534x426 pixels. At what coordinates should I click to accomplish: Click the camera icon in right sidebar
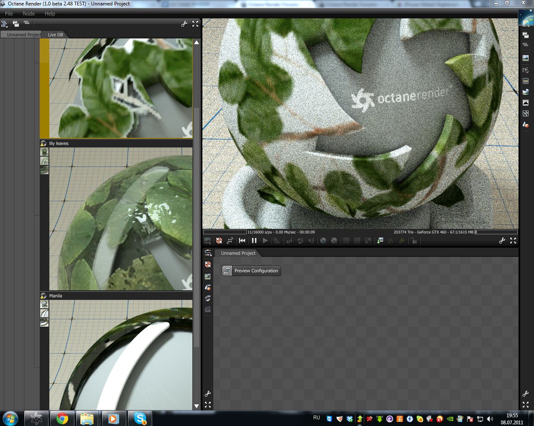pyautogui.click(x=526, y=70)
